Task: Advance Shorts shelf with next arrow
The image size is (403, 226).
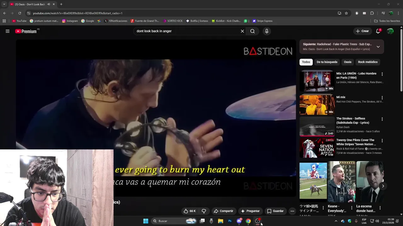Action: [x=383, y=186]
